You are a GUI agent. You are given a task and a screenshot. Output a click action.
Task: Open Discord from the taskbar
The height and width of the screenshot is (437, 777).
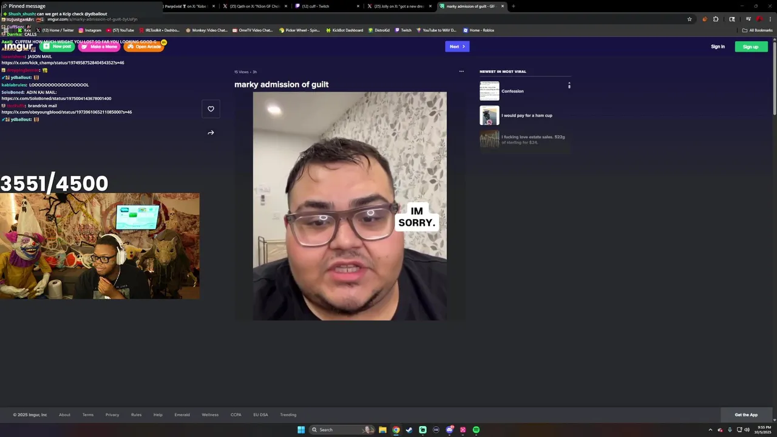(449, 430)
